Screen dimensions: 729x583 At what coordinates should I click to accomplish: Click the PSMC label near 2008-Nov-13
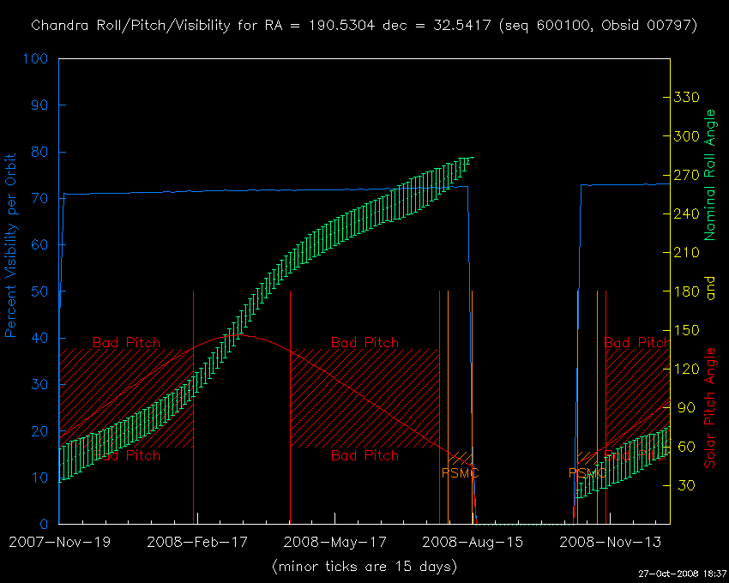pos(587,473)
